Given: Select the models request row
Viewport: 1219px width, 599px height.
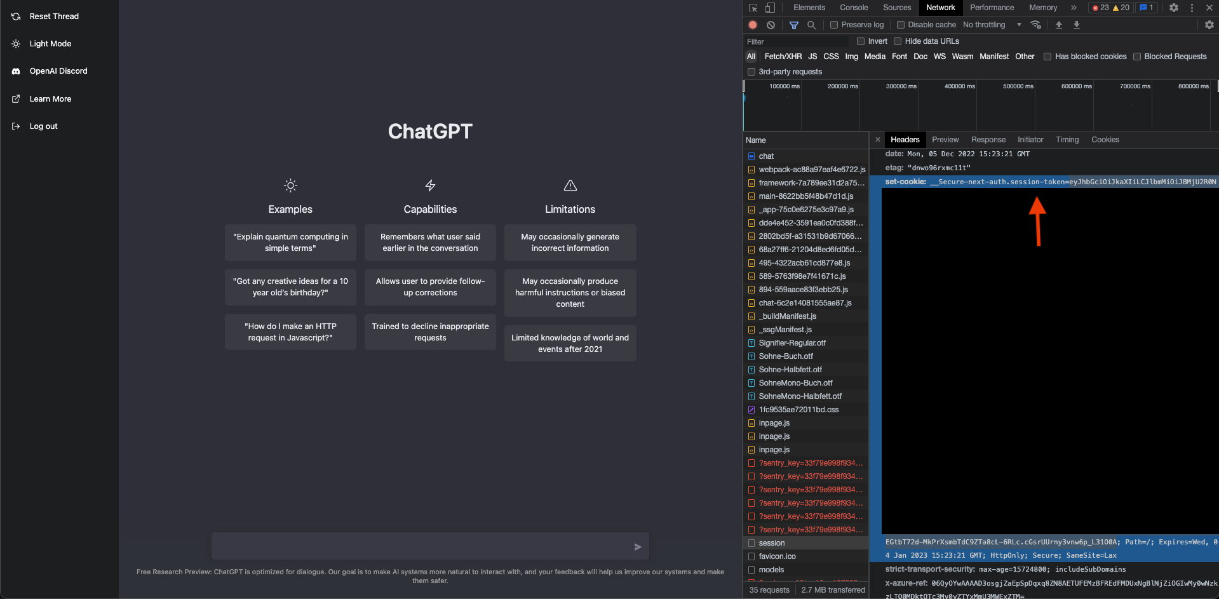Looking at the screenshot, I should click(805, 570).
